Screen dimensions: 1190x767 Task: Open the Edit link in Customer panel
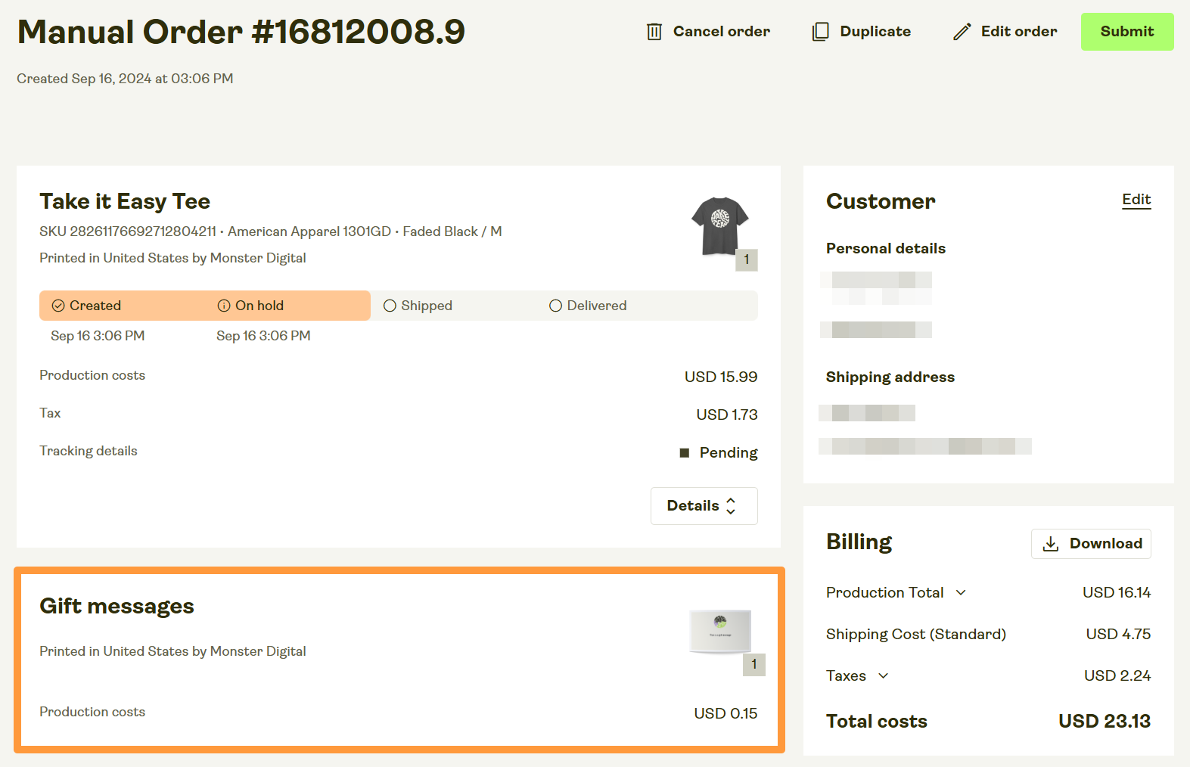point(1136,200)
